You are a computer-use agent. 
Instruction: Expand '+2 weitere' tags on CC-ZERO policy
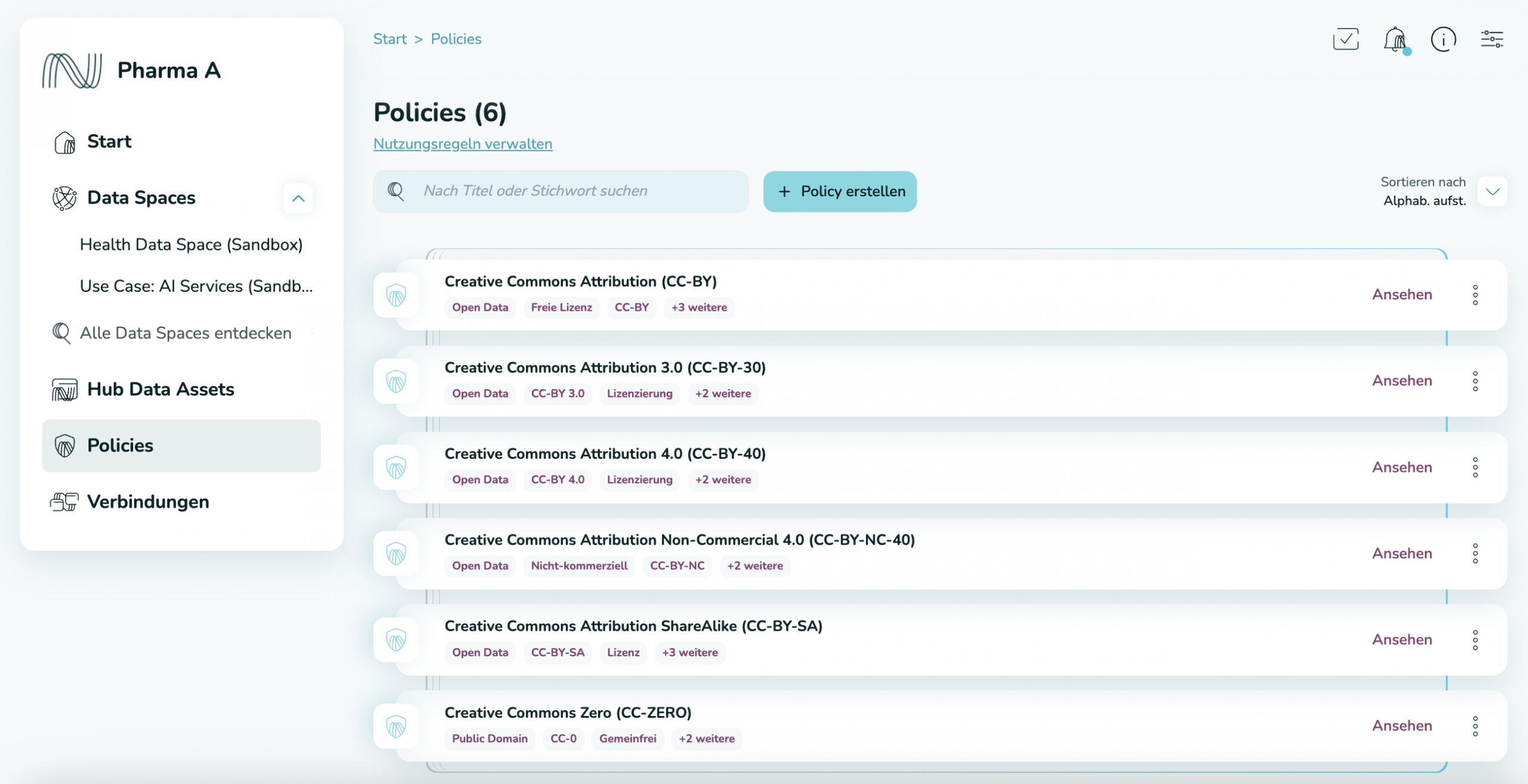[706, 739]
